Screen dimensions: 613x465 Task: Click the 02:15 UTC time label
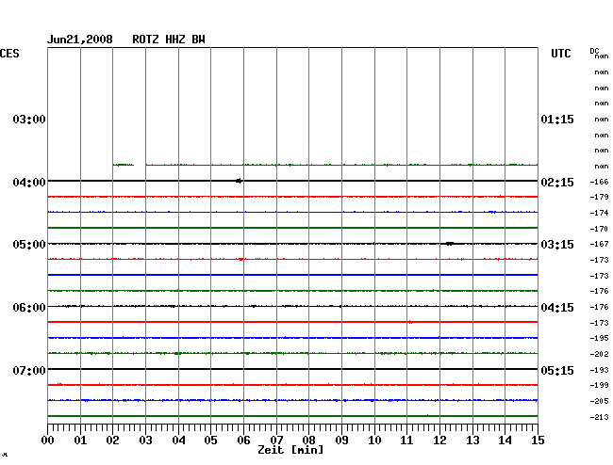coord(557,183)
